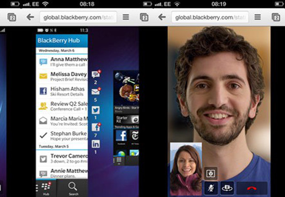Image resolution: width=285 pixels, height=197 pixels.
Task: Click the opened envelope icon beside Marcia Maria
Action: [43, 121]
